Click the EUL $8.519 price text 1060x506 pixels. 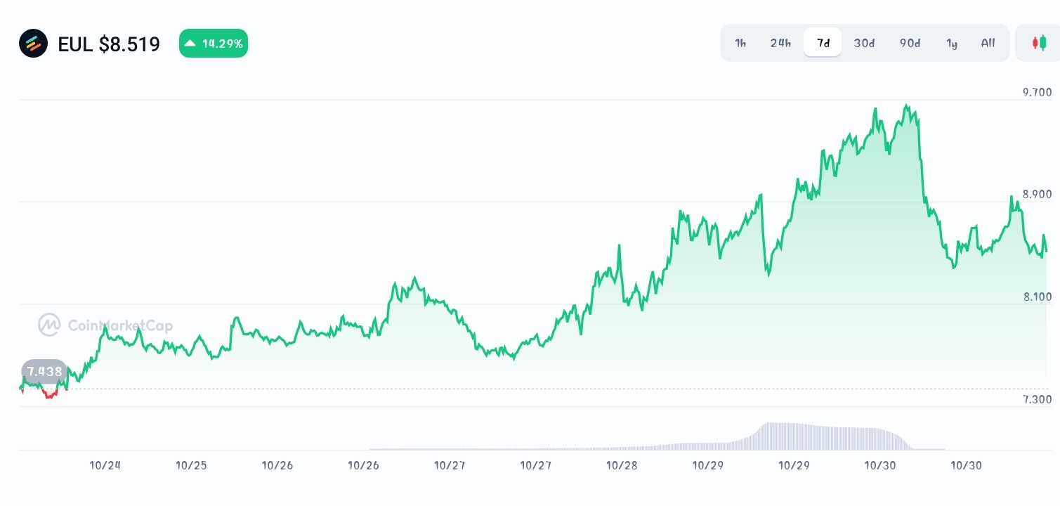109,44
